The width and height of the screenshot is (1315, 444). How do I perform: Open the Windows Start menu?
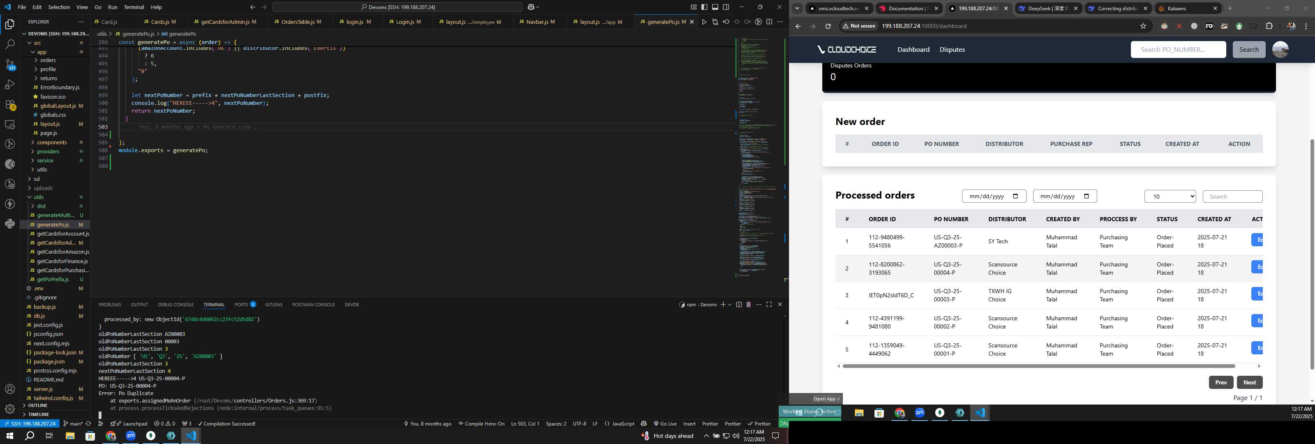[x=9, y=436]
